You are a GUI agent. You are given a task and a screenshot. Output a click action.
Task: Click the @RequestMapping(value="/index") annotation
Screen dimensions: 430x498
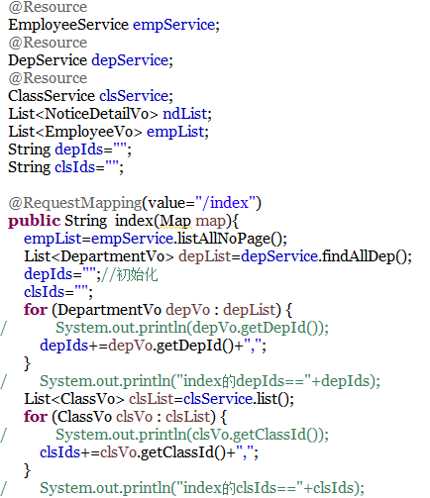[x=135, y=203]
